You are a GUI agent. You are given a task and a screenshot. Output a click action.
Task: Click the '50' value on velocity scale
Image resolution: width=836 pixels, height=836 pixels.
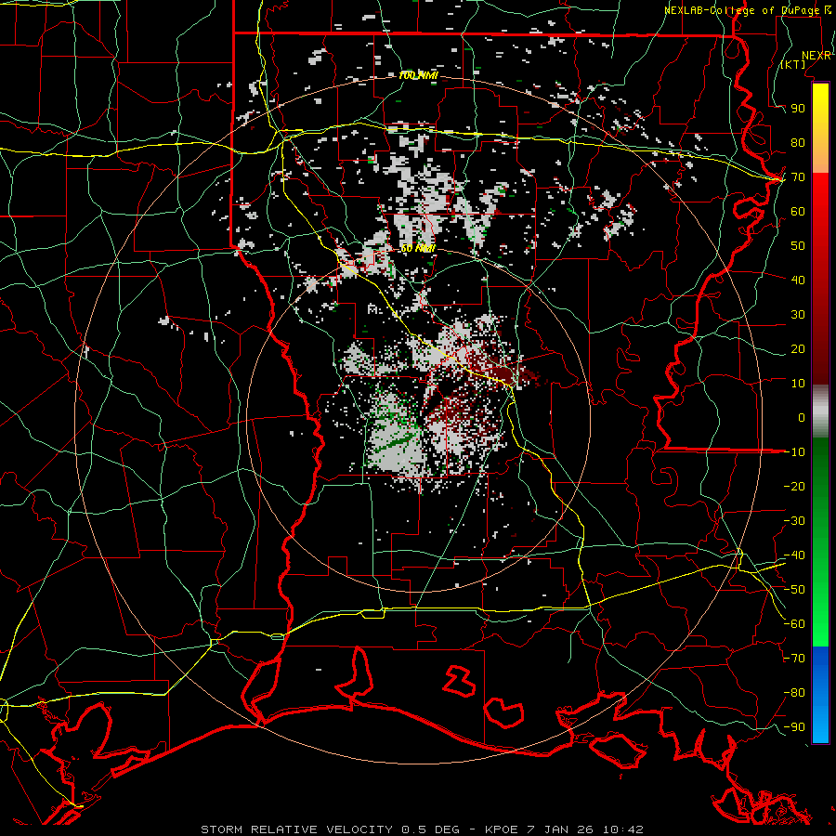[798, 246]
